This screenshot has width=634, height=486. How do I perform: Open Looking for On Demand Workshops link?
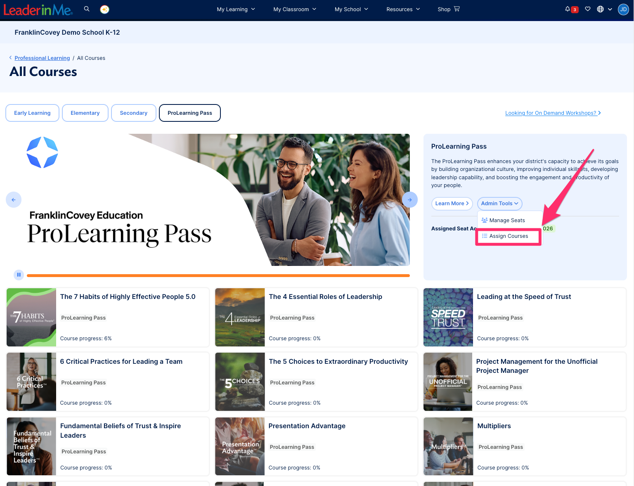[x=553, y=113]
